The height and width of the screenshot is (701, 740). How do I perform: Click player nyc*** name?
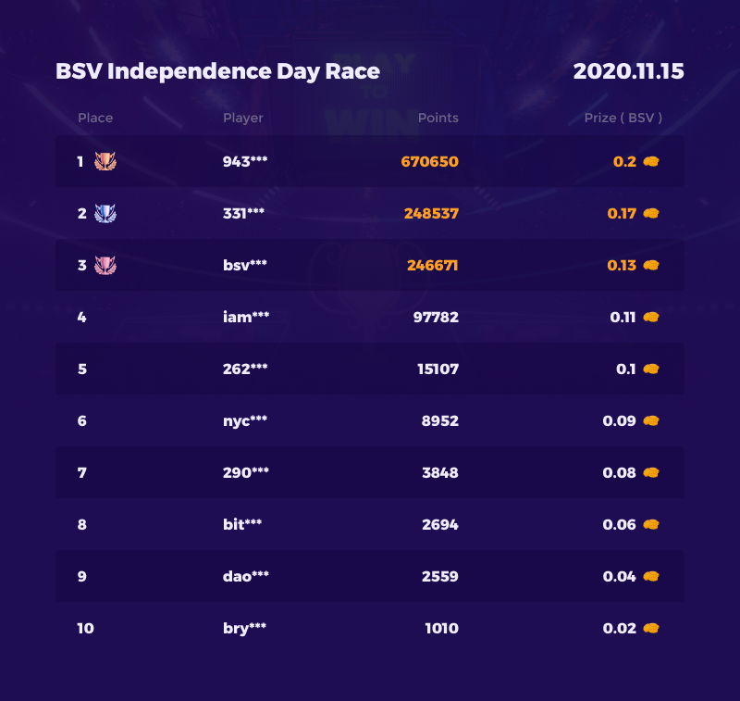pyautogui.click(x=246, y=421)
